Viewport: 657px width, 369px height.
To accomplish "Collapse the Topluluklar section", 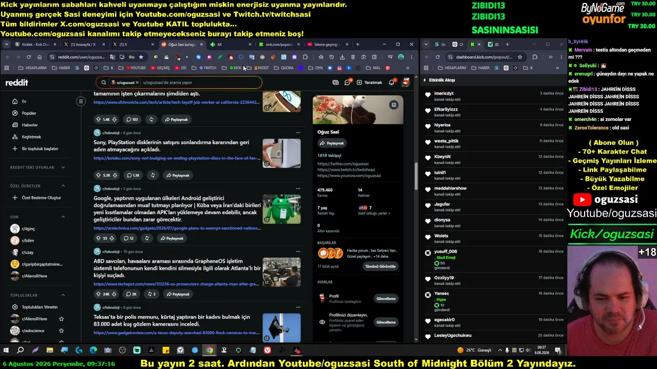I will (63, 295).
